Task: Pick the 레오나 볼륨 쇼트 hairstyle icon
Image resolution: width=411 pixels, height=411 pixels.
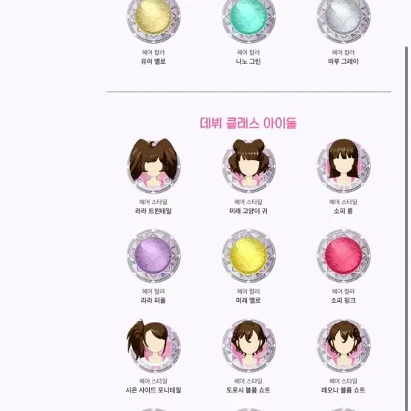Action: [x=343, y=346]
